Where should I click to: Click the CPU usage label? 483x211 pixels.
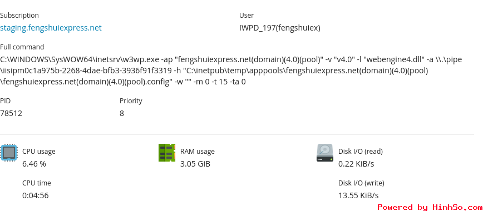(x=39, y=152)
